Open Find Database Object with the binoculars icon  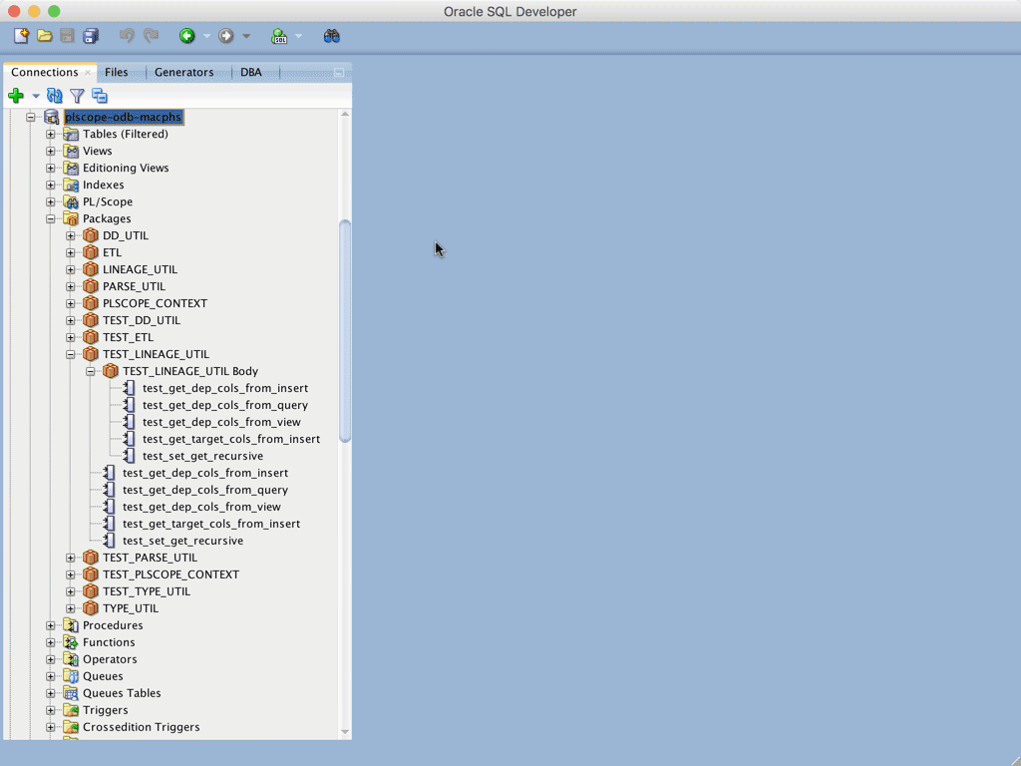(x=330, y=35)
